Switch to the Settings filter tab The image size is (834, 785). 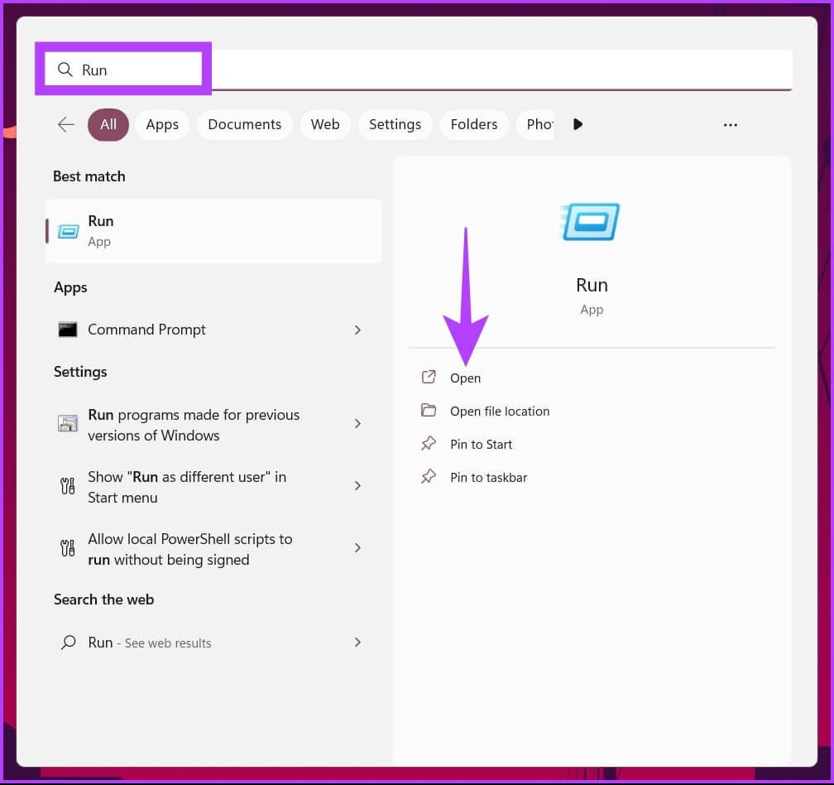395,124
